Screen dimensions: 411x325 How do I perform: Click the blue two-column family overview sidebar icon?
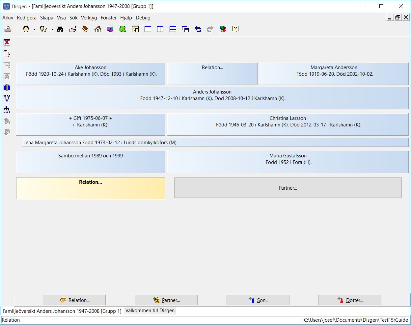pyautogui.click(x=7, y=87)
